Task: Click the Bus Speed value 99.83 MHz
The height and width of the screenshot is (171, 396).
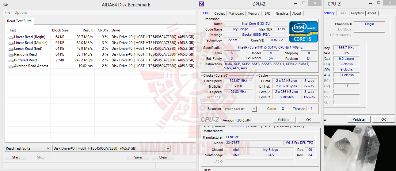Action: point(238,92)
